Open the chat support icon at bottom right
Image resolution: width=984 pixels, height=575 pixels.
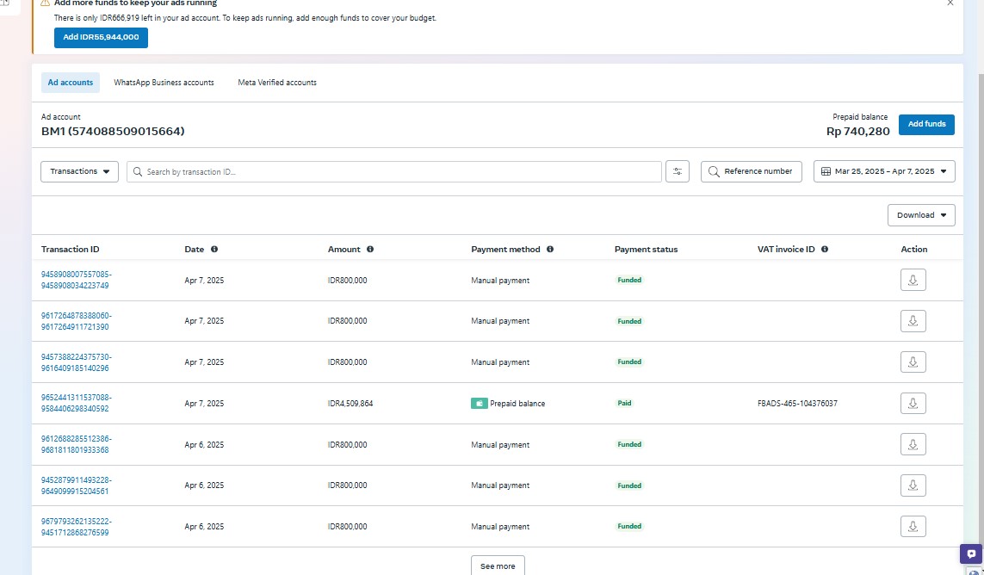tap(970, 553)
